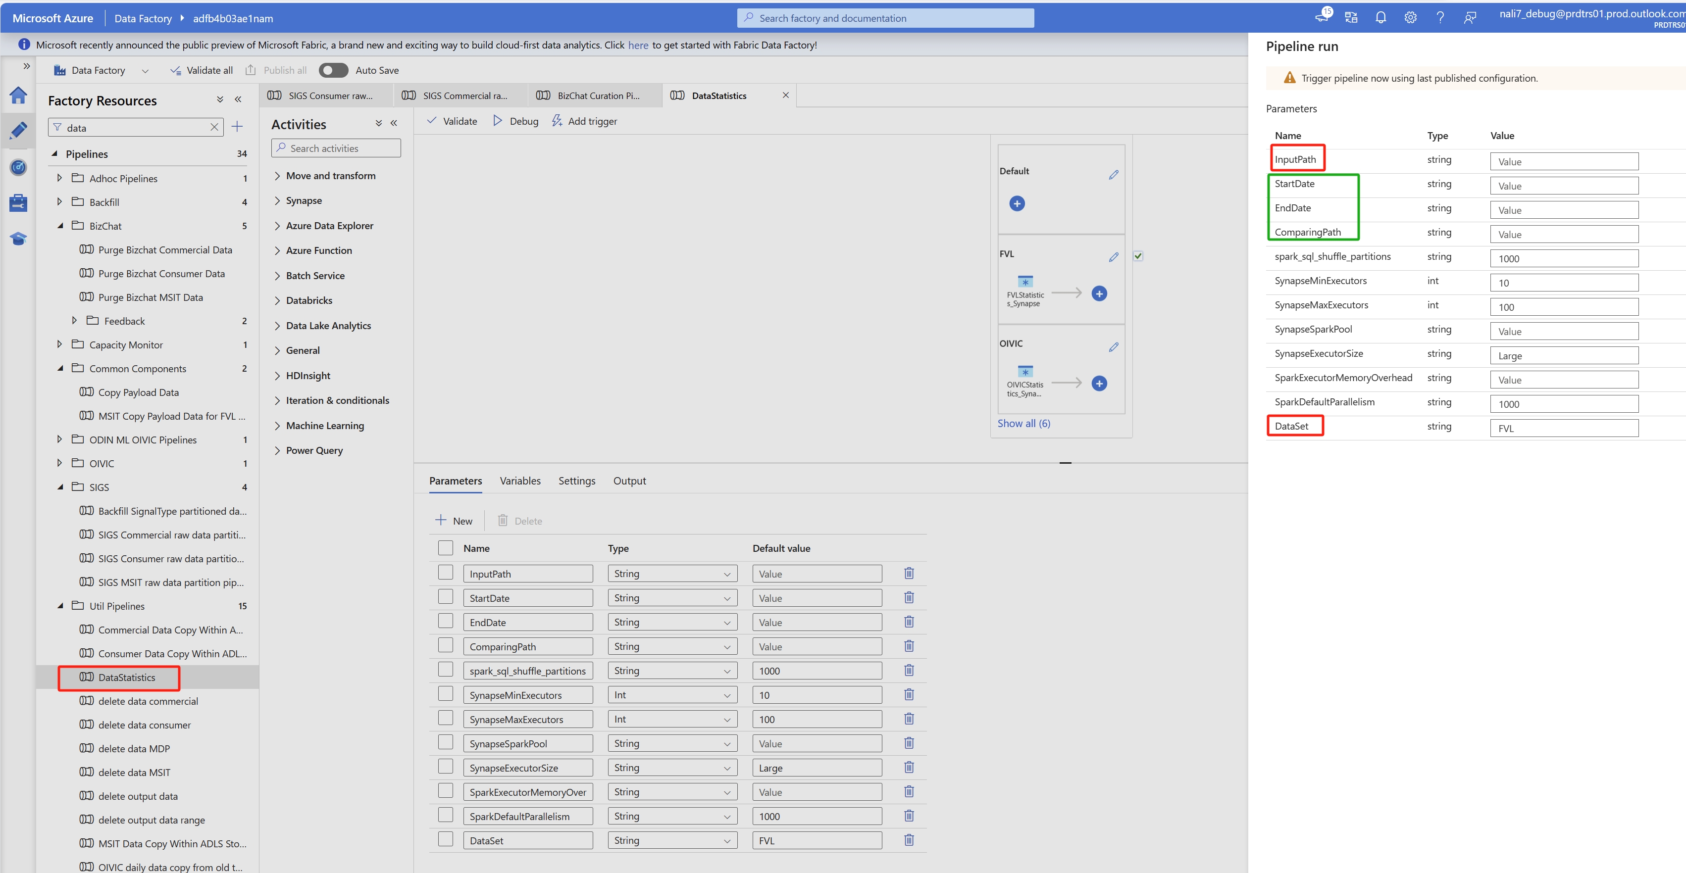This screenshot has height=873, width=1686.
Task: Expand the Feedback folder
Action: (74, 320)
